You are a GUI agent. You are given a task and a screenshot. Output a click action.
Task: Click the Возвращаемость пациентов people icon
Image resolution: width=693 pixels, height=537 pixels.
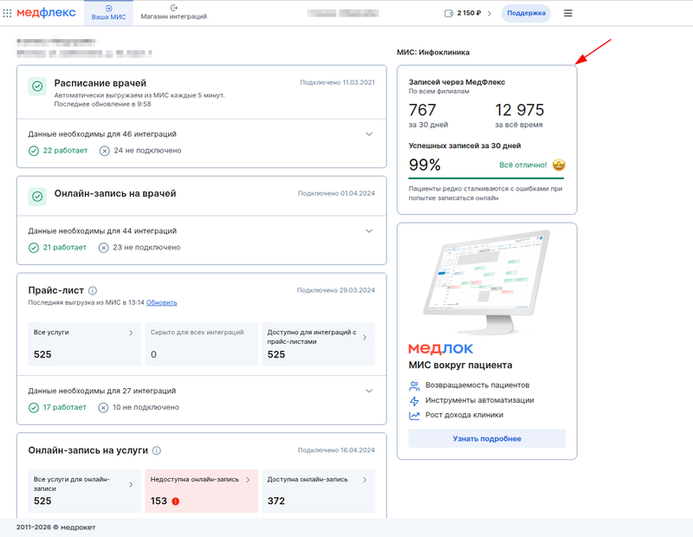[414, 385]
